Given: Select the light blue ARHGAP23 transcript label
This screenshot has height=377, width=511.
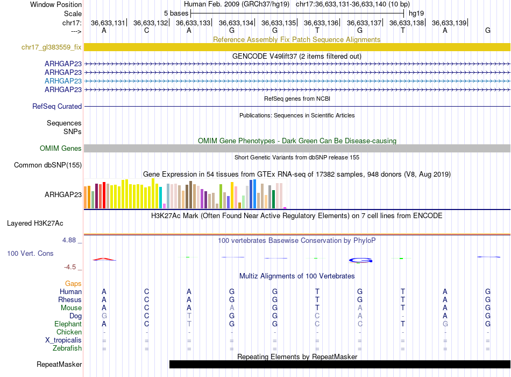Looking at the screenshot, I should (63, 81).
